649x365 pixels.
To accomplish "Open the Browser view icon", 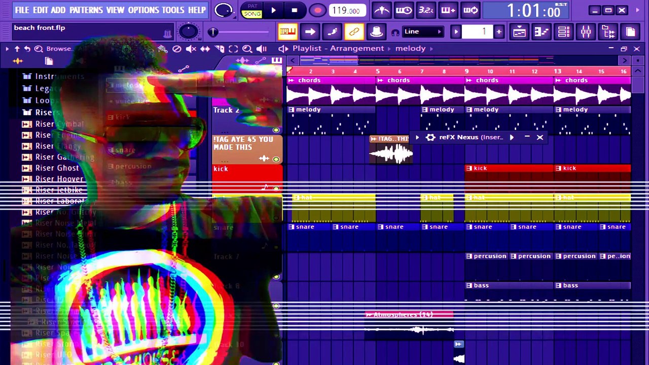I will [x=608, y=32].
